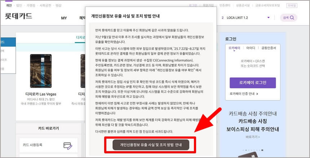Open the LOCA LIKIT 1.2 dropdown arrow
Image resolution: width=310 pixels, height=158 pixels.
268,18
